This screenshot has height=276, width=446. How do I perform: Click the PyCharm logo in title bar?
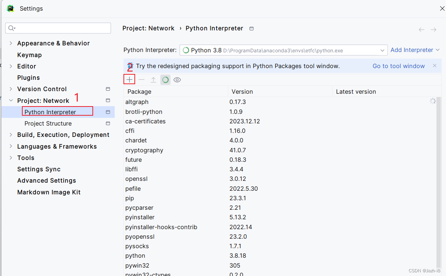pyautogui.click(x=11, y=8)
